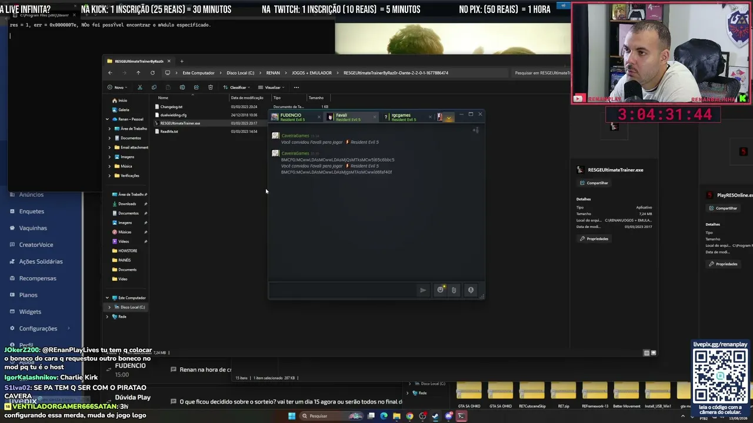The height and width of the screenshot is (423, 753).
Task: Open Configurações in the left sidebar
Action: (x=38, y=328)
